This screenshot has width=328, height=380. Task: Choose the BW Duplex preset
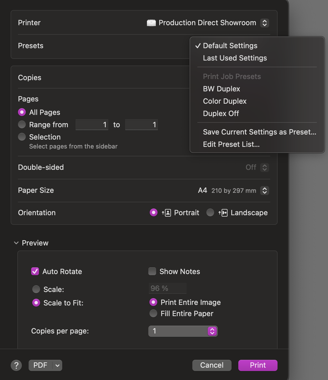221,89
